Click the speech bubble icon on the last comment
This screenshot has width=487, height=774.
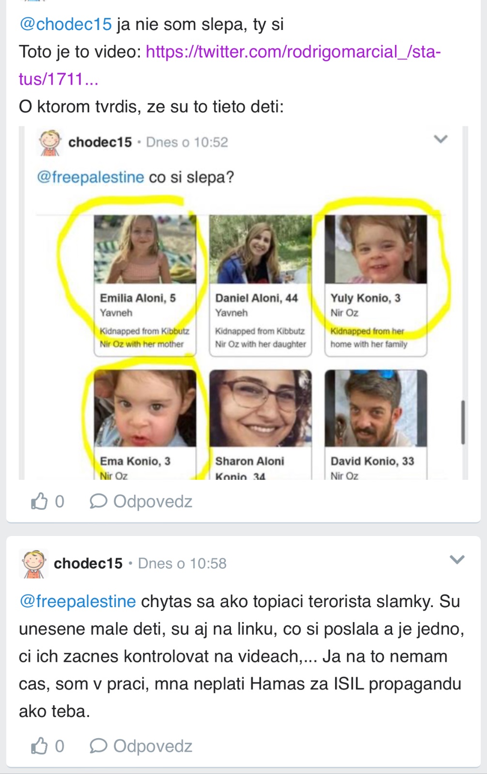click(x=98, y=746)
